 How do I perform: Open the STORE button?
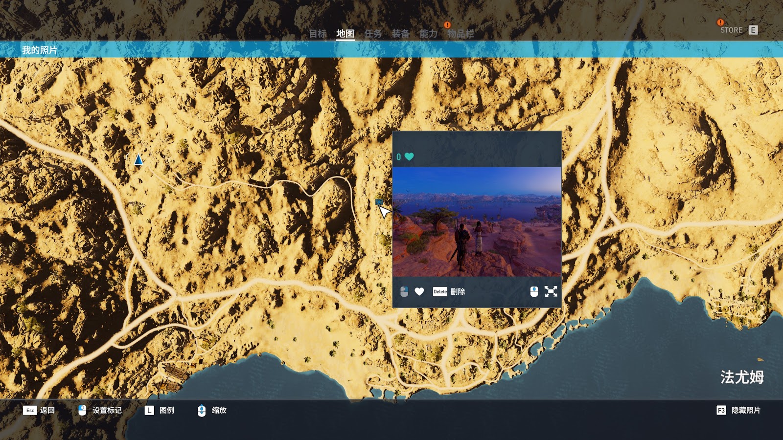[731, 30]
